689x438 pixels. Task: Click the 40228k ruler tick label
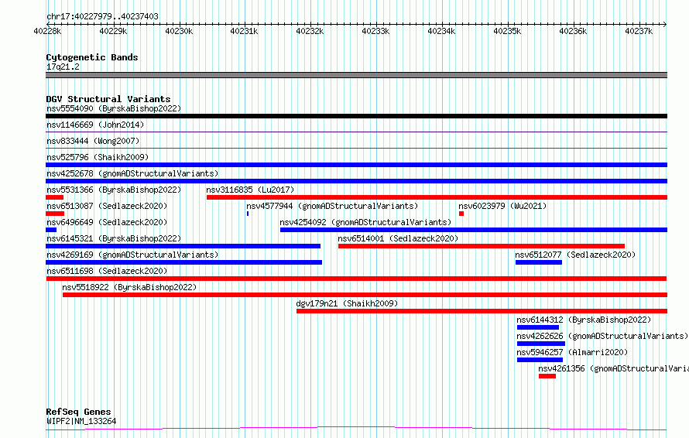(x=47, y=31)
